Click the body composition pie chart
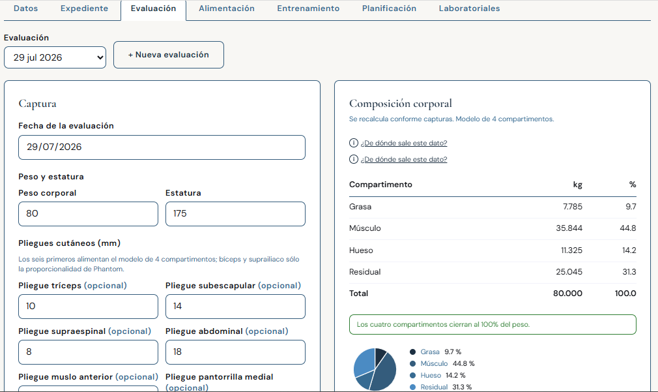 375,369
